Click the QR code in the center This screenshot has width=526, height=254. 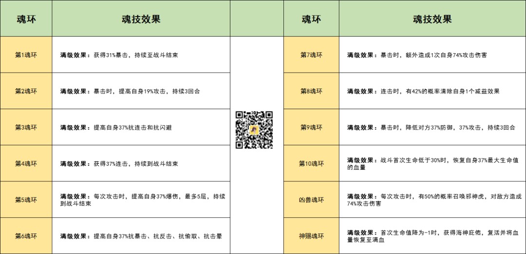click(x=254, y=130)
